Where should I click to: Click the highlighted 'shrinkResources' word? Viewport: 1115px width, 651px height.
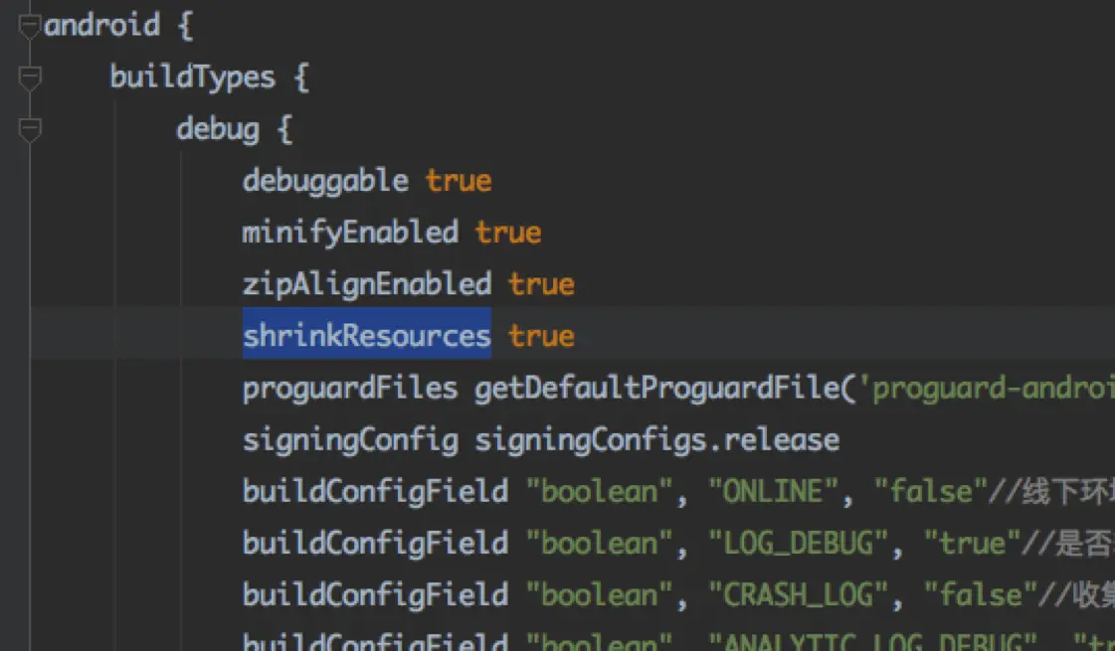click(x=367, y=334)
